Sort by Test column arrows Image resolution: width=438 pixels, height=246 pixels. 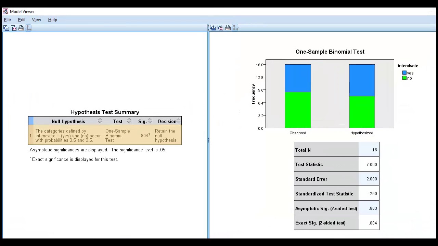pos(129,121)
